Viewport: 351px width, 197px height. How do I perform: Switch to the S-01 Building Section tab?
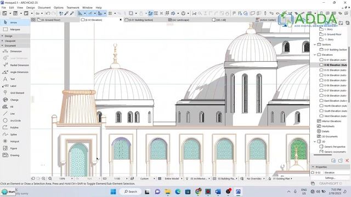[145, 20]
